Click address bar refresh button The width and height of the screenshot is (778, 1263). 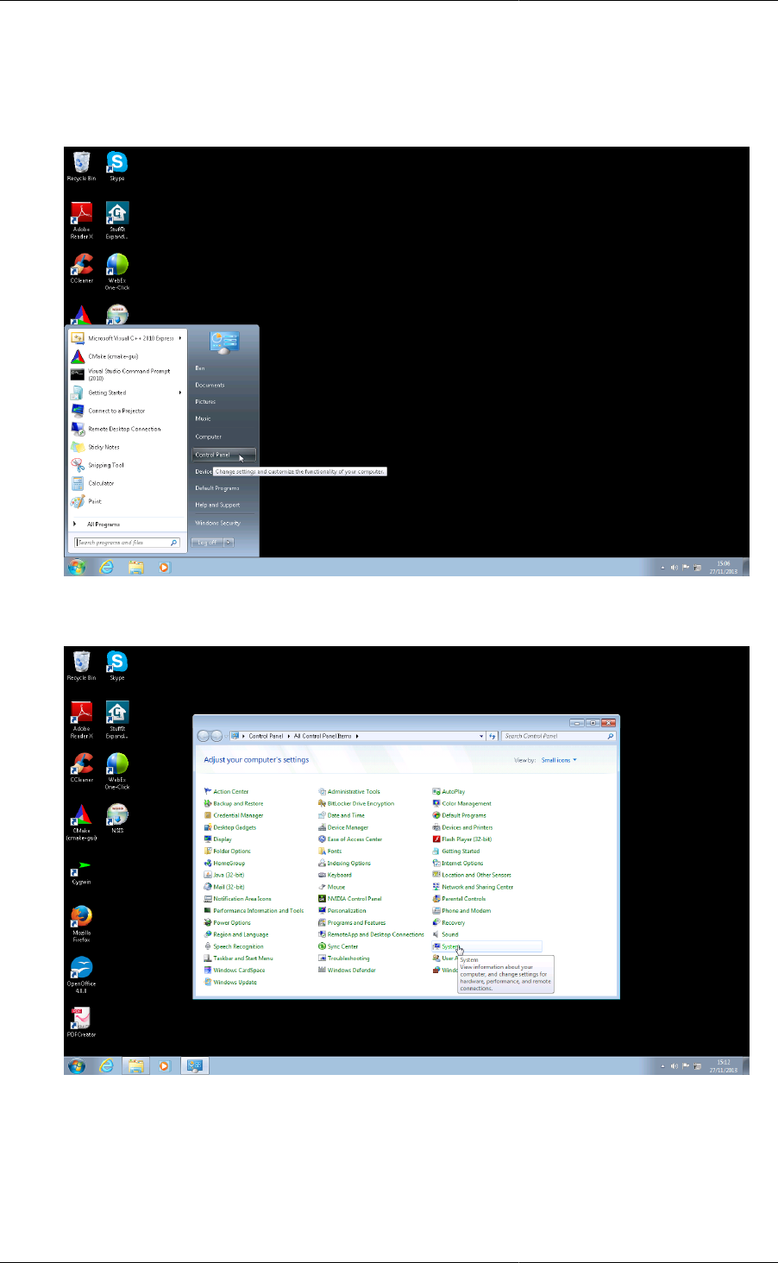493,736
